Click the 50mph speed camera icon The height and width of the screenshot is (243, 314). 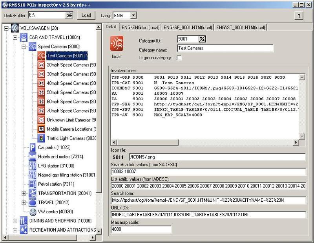41,92
